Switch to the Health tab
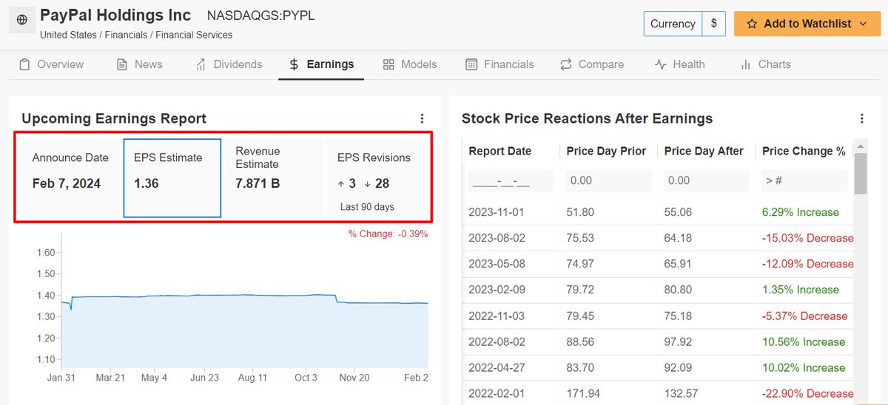 [x=680, y=64]
